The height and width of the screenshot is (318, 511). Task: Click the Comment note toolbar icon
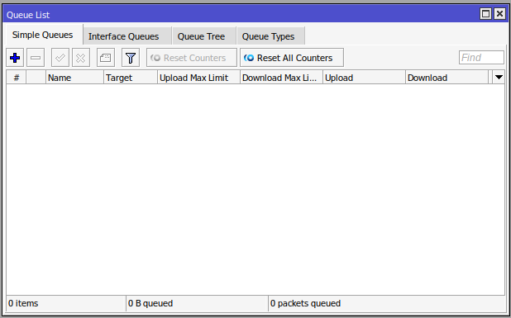[x=106, y=58]
